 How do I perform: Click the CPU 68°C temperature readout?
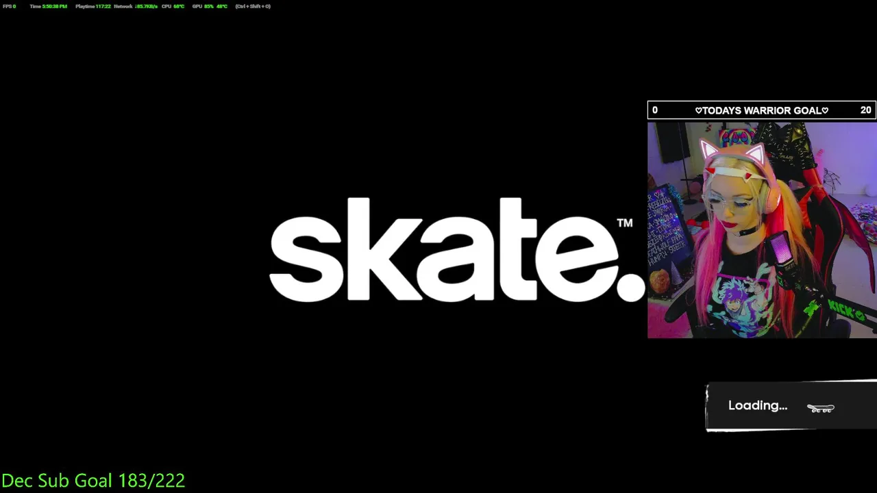[173, 6]
